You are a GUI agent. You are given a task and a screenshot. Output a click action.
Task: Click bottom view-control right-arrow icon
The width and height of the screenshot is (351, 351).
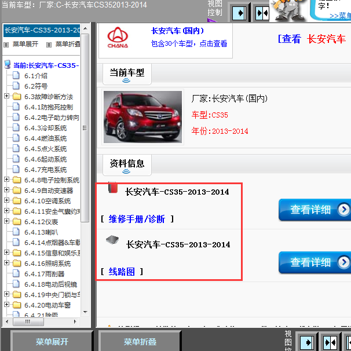[x=306, y=342]
